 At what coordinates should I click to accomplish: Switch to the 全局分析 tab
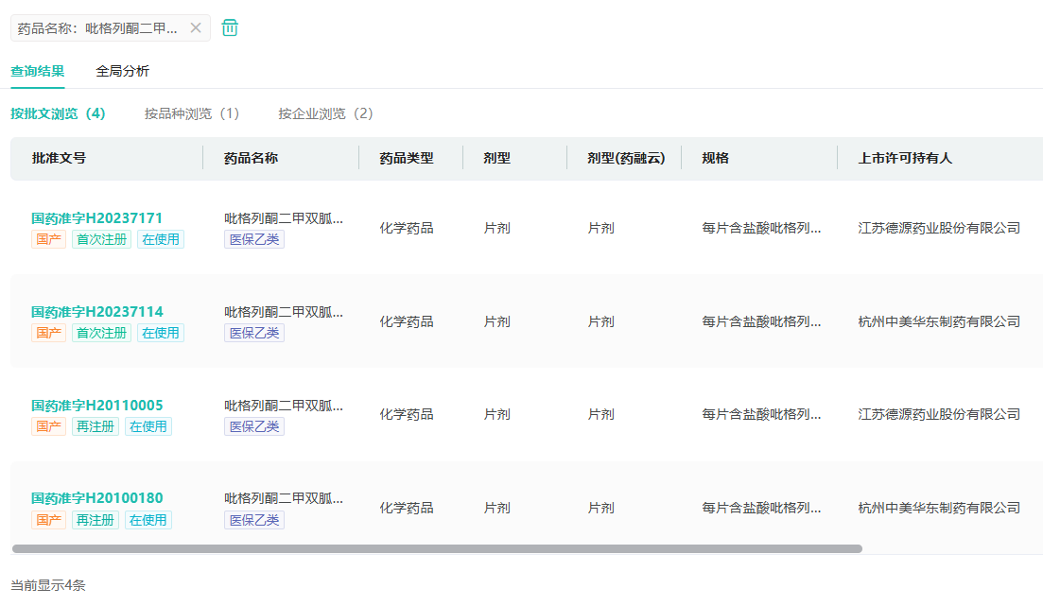[122, 71]
